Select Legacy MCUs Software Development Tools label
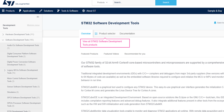The height and width of the screenshot is (112, 224). coord(23,72)
